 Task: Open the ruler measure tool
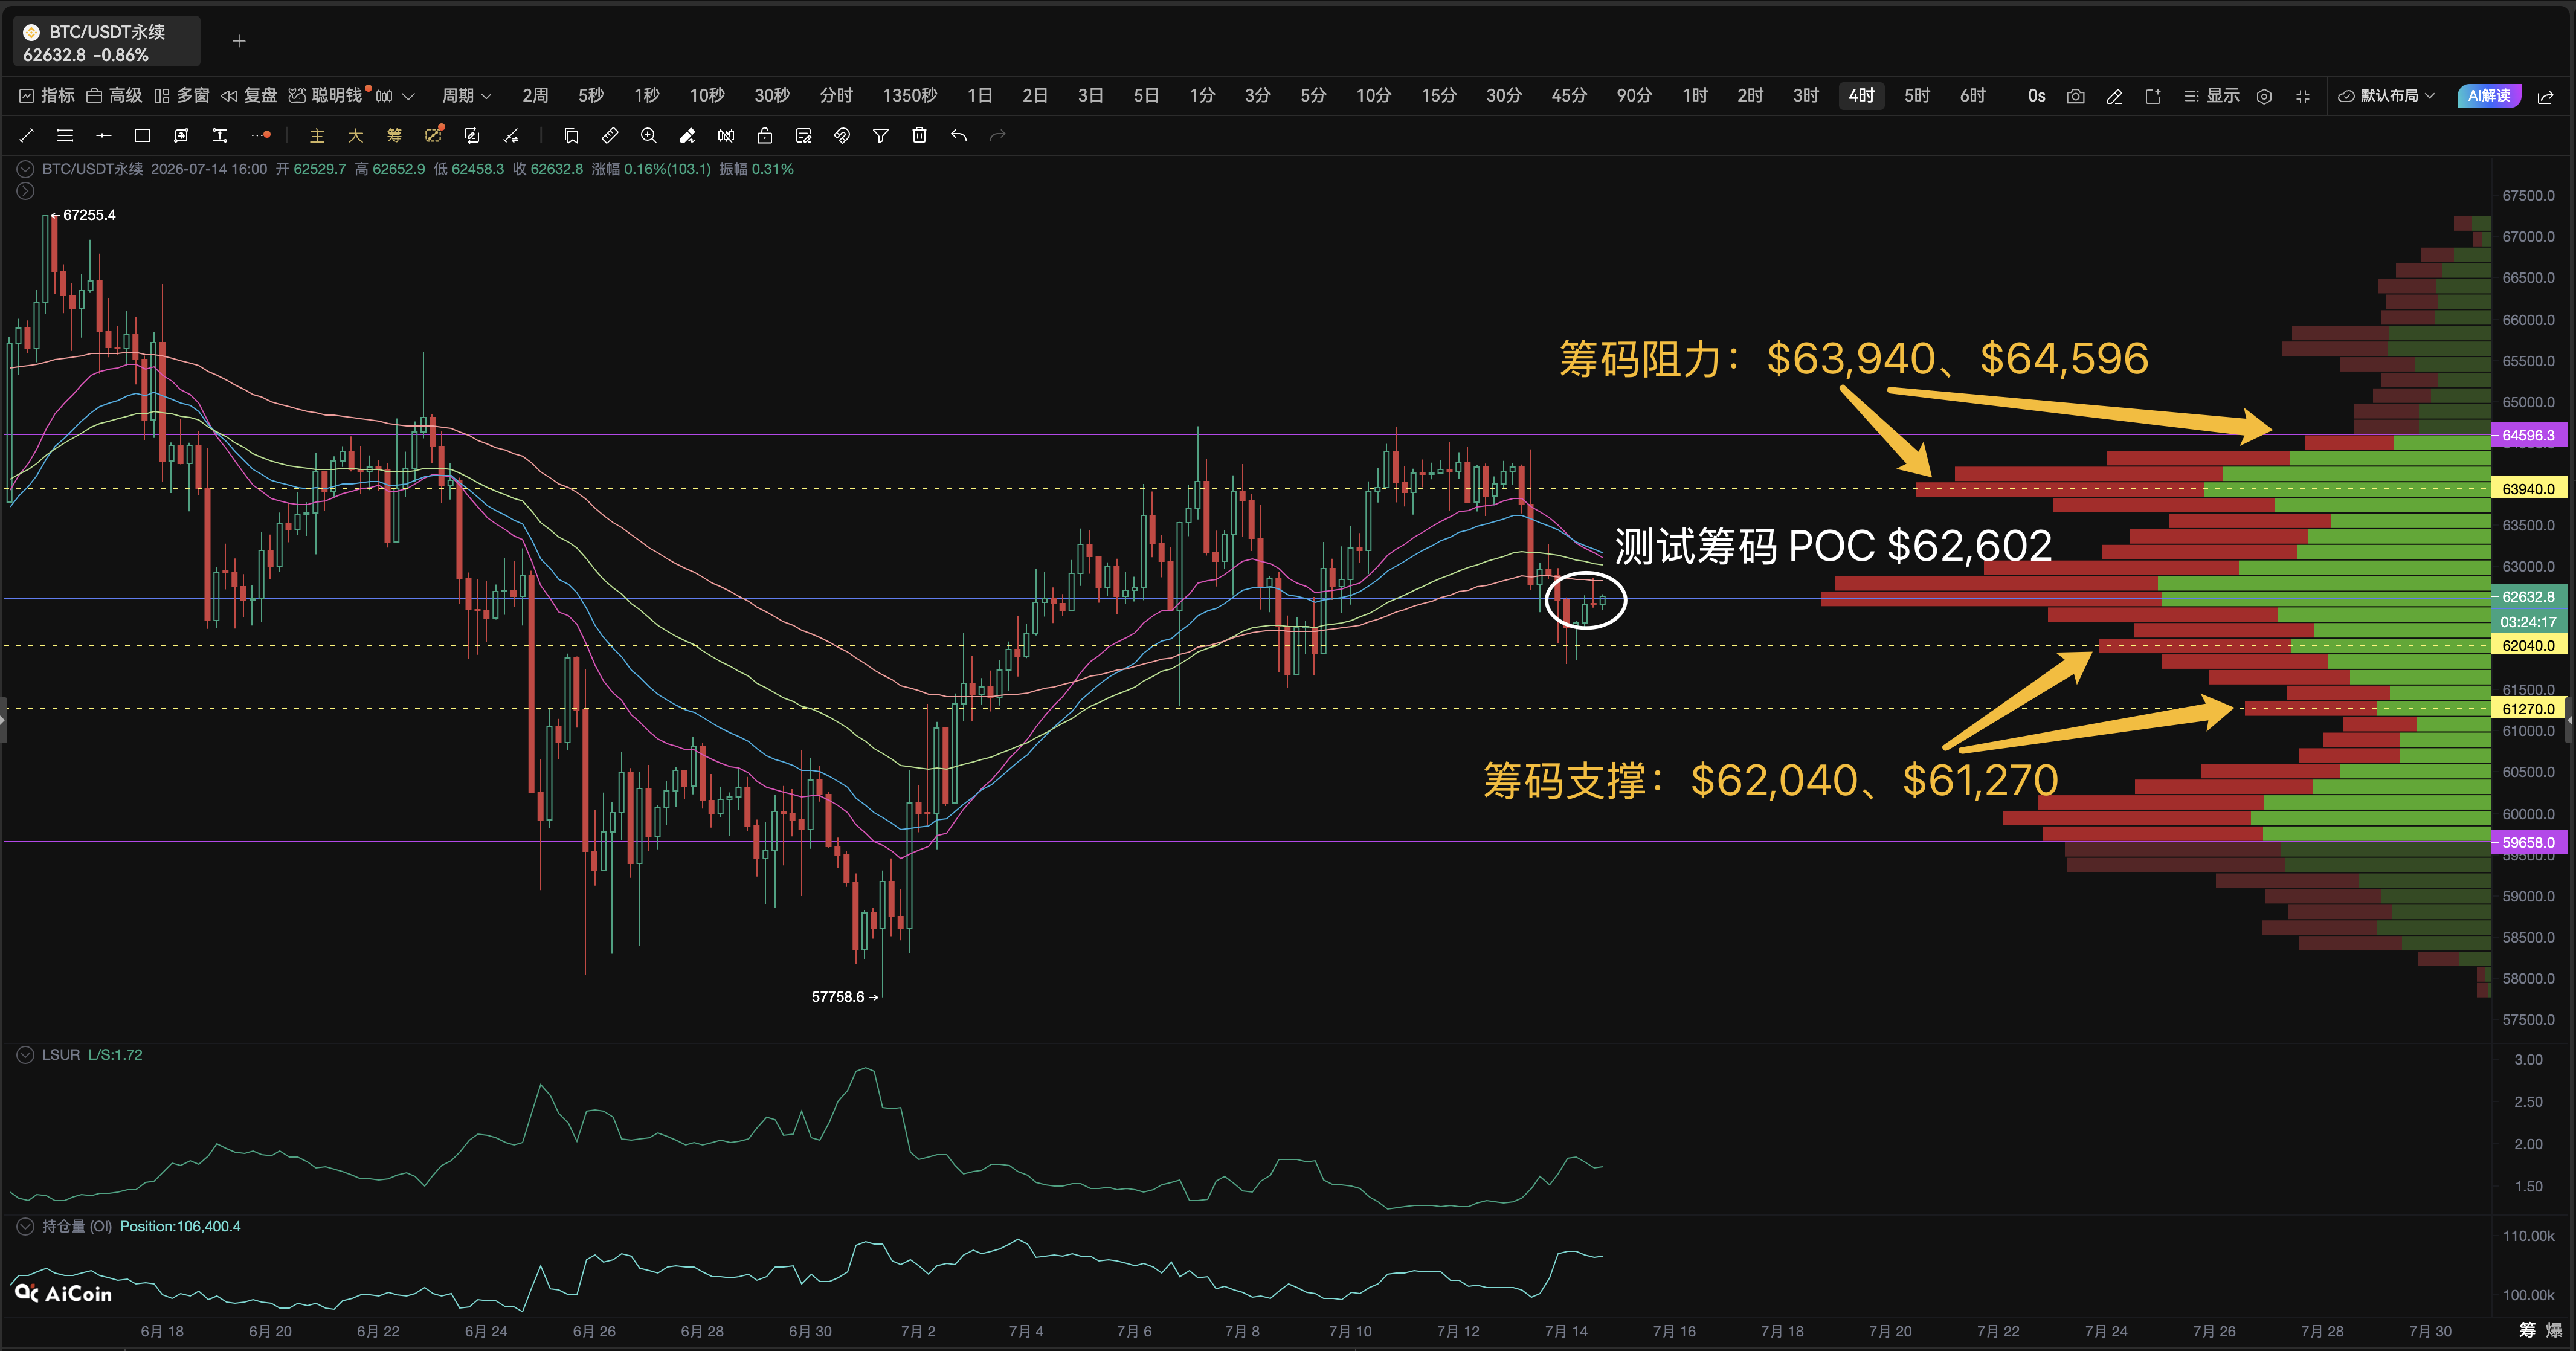click(610, 135)
